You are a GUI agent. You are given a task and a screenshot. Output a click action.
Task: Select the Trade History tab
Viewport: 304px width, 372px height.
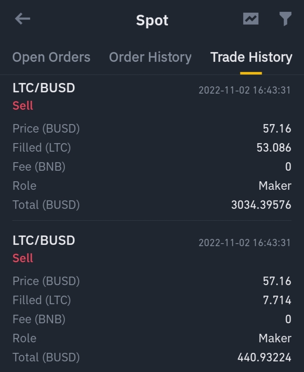pos(251,57)
